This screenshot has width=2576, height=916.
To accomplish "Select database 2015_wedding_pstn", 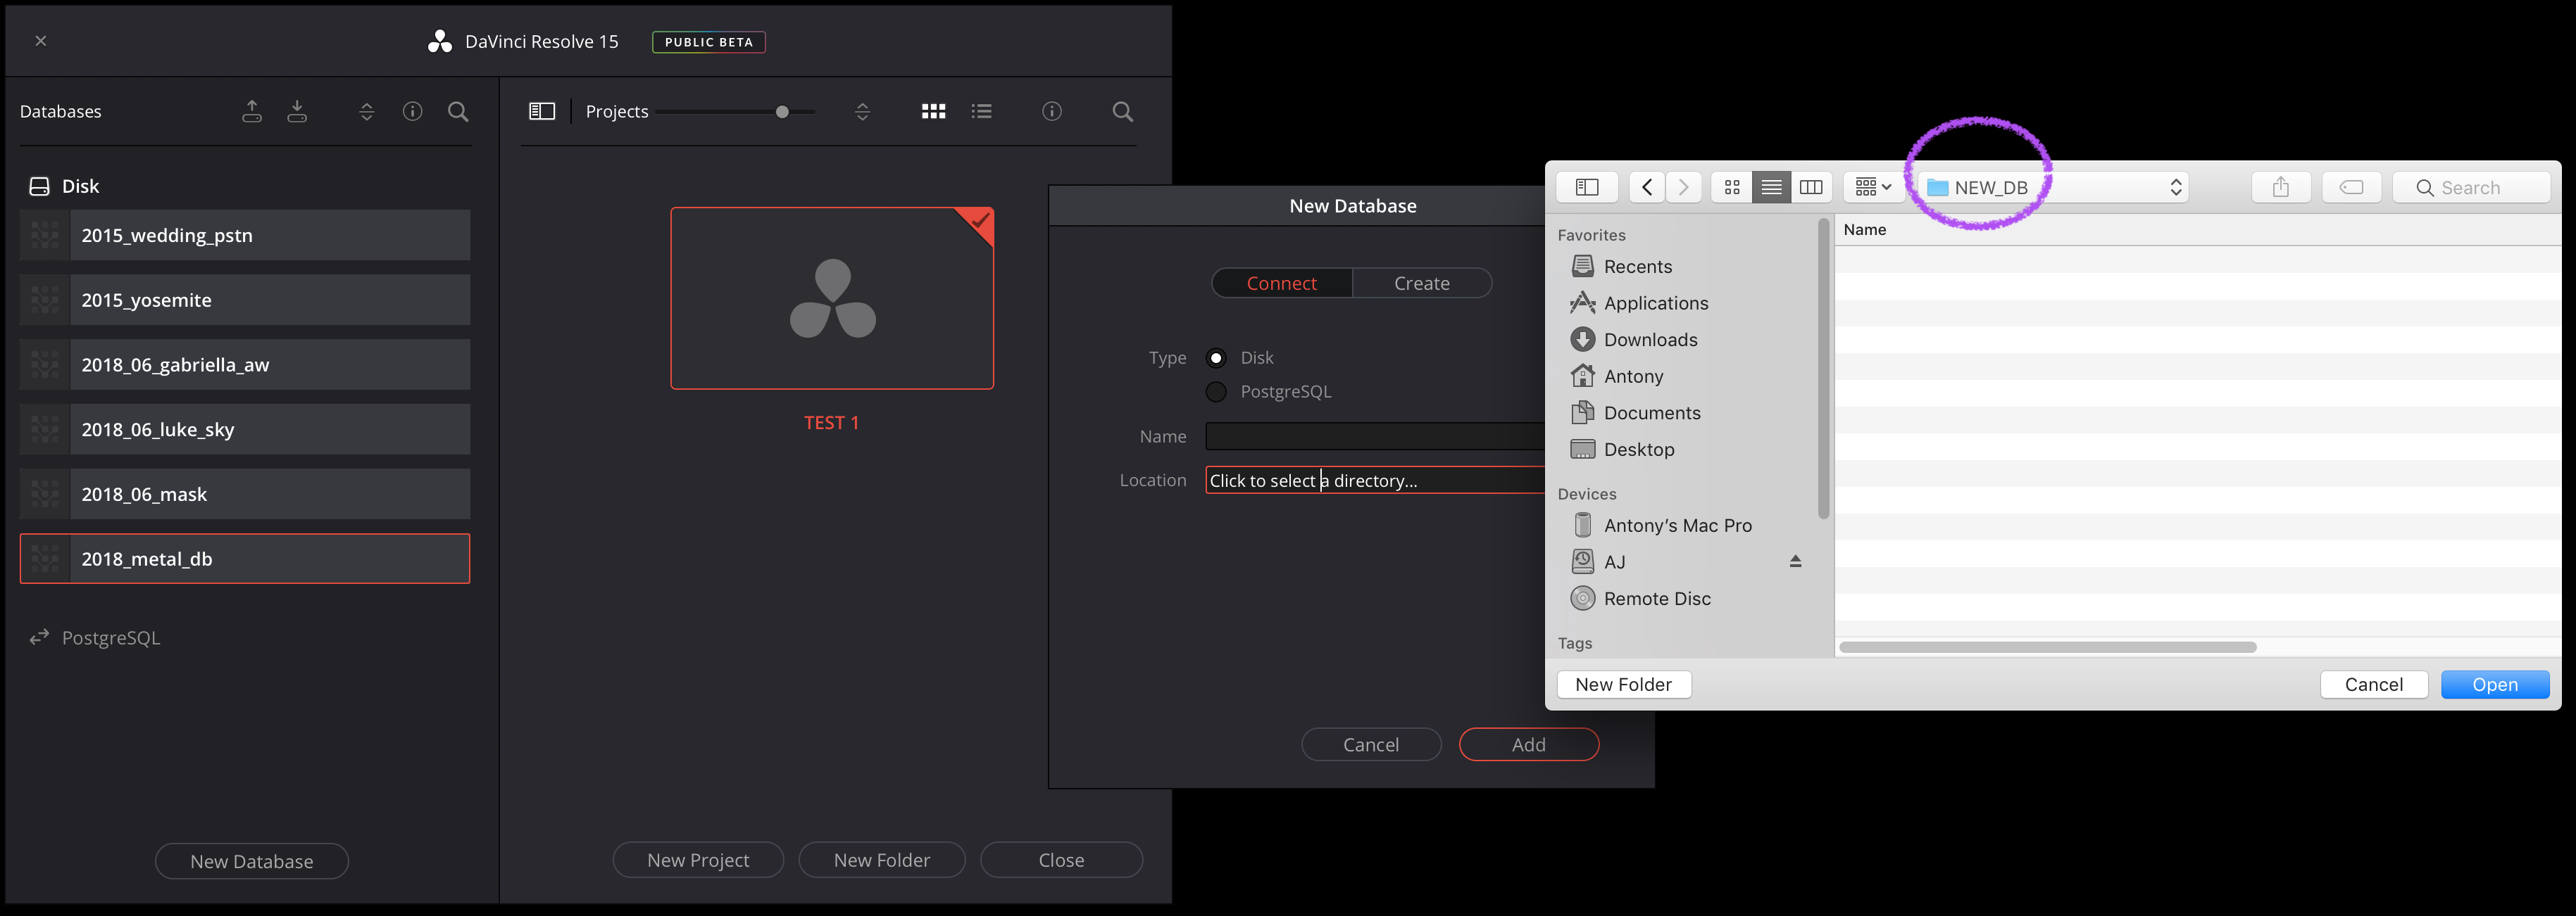I will click(245, 235).
